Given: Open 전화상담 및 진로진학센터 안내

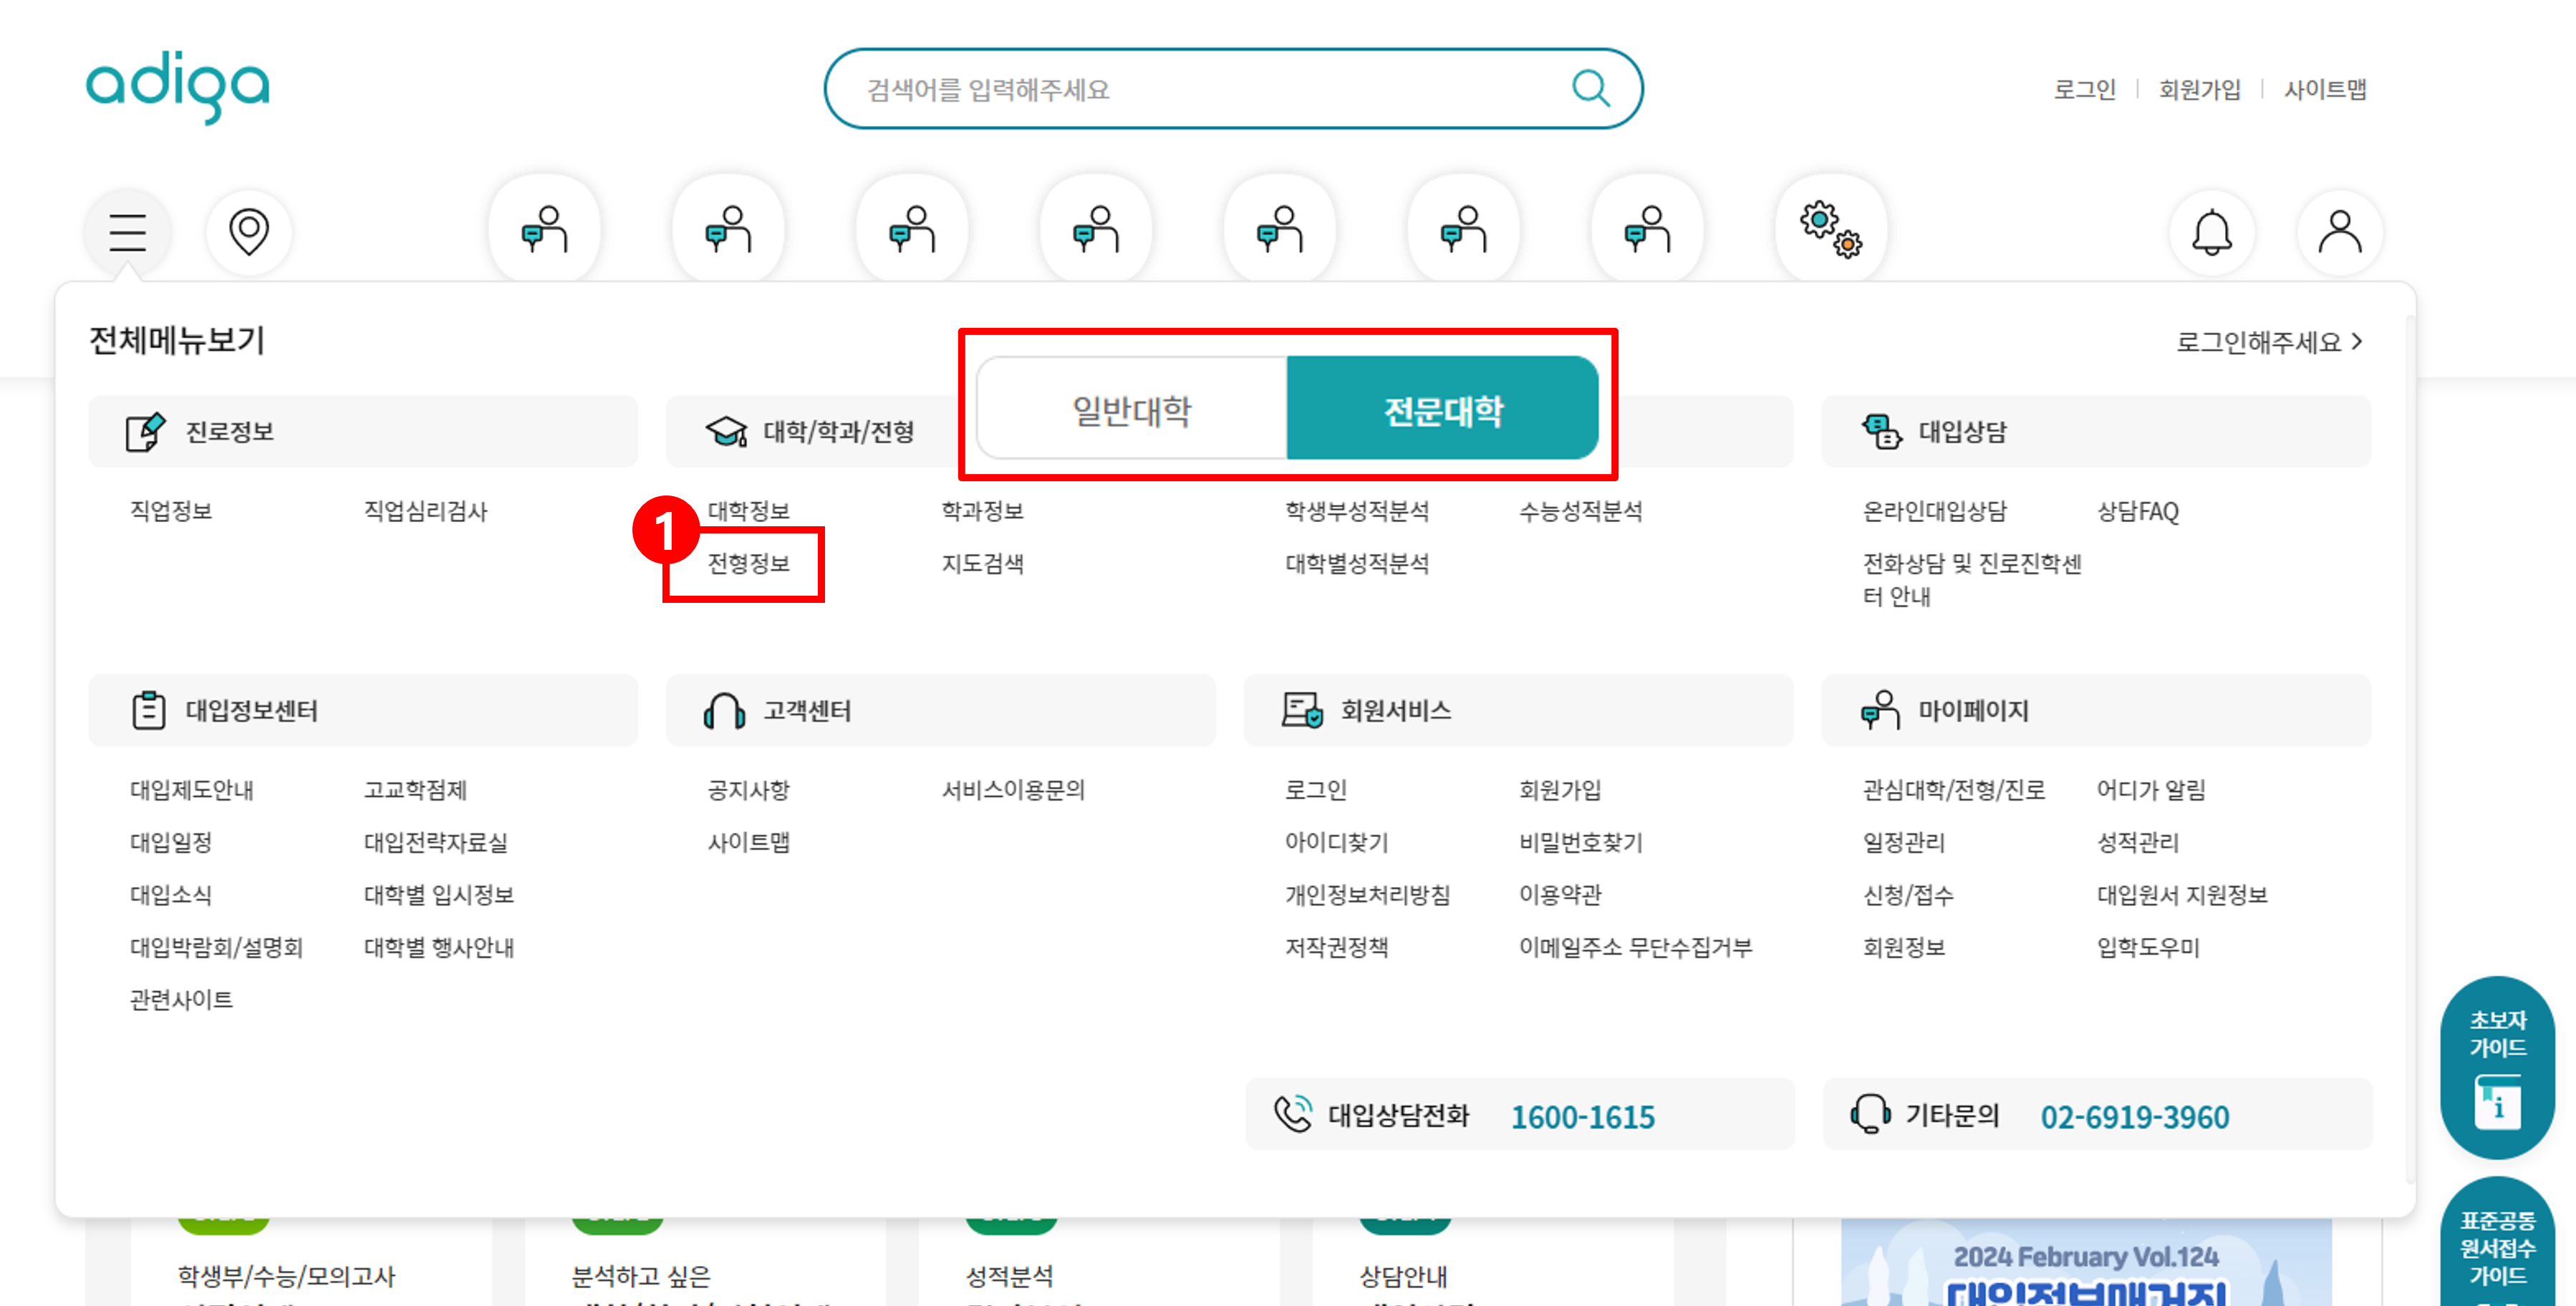Looking at the screenshot, I should (1971, 580).
